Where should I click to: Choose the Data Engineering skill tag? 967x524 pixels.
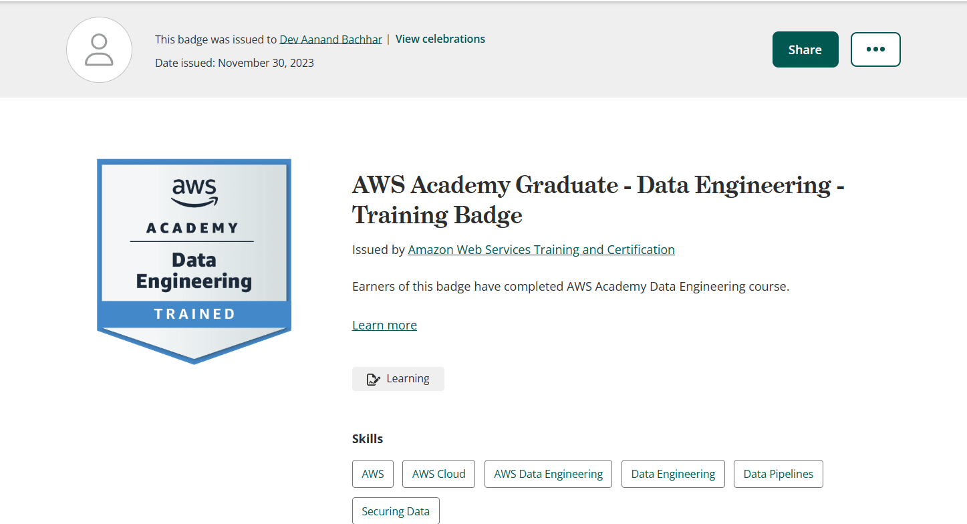(673, 474)
